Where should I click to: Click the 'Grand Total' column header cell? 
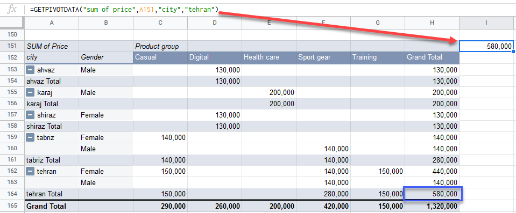point(432,57)
